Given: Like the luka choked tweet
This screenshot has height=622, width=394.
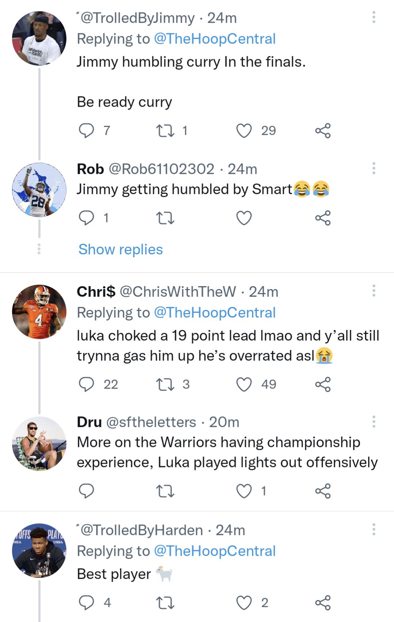Looking at the screenshot, I should click(x=244, y=384).
